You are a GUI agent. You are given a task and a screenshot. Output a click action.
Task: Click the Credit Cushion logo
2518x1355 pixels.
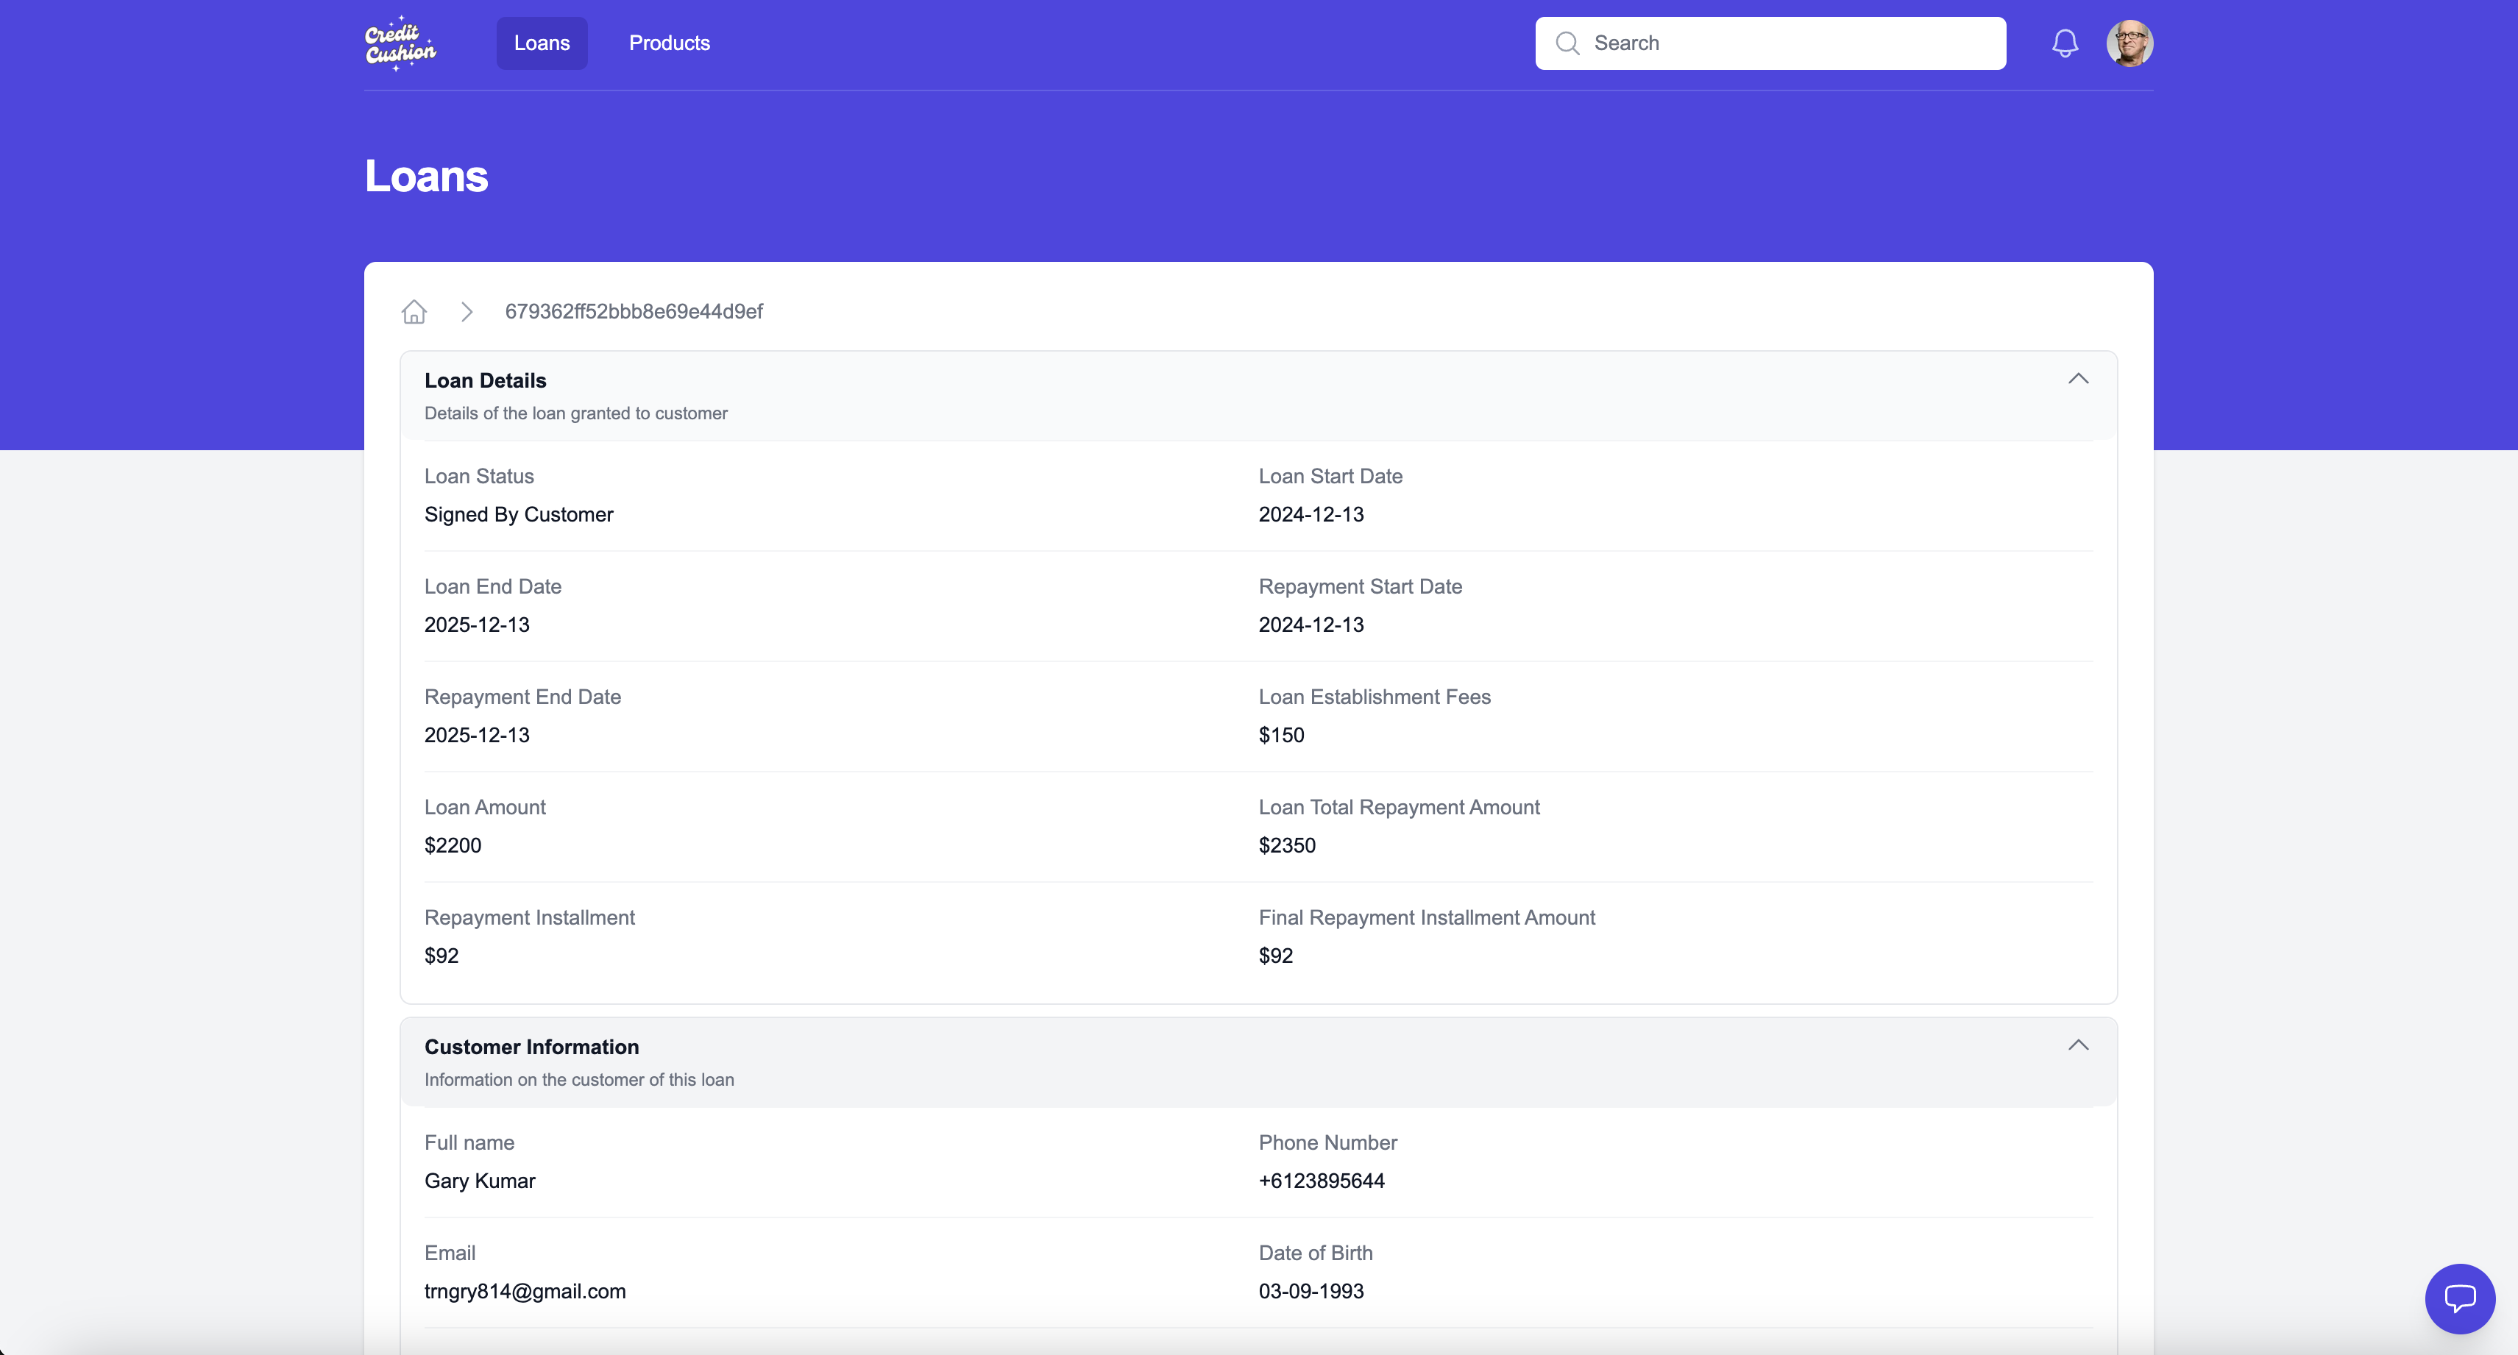point(400,44)
